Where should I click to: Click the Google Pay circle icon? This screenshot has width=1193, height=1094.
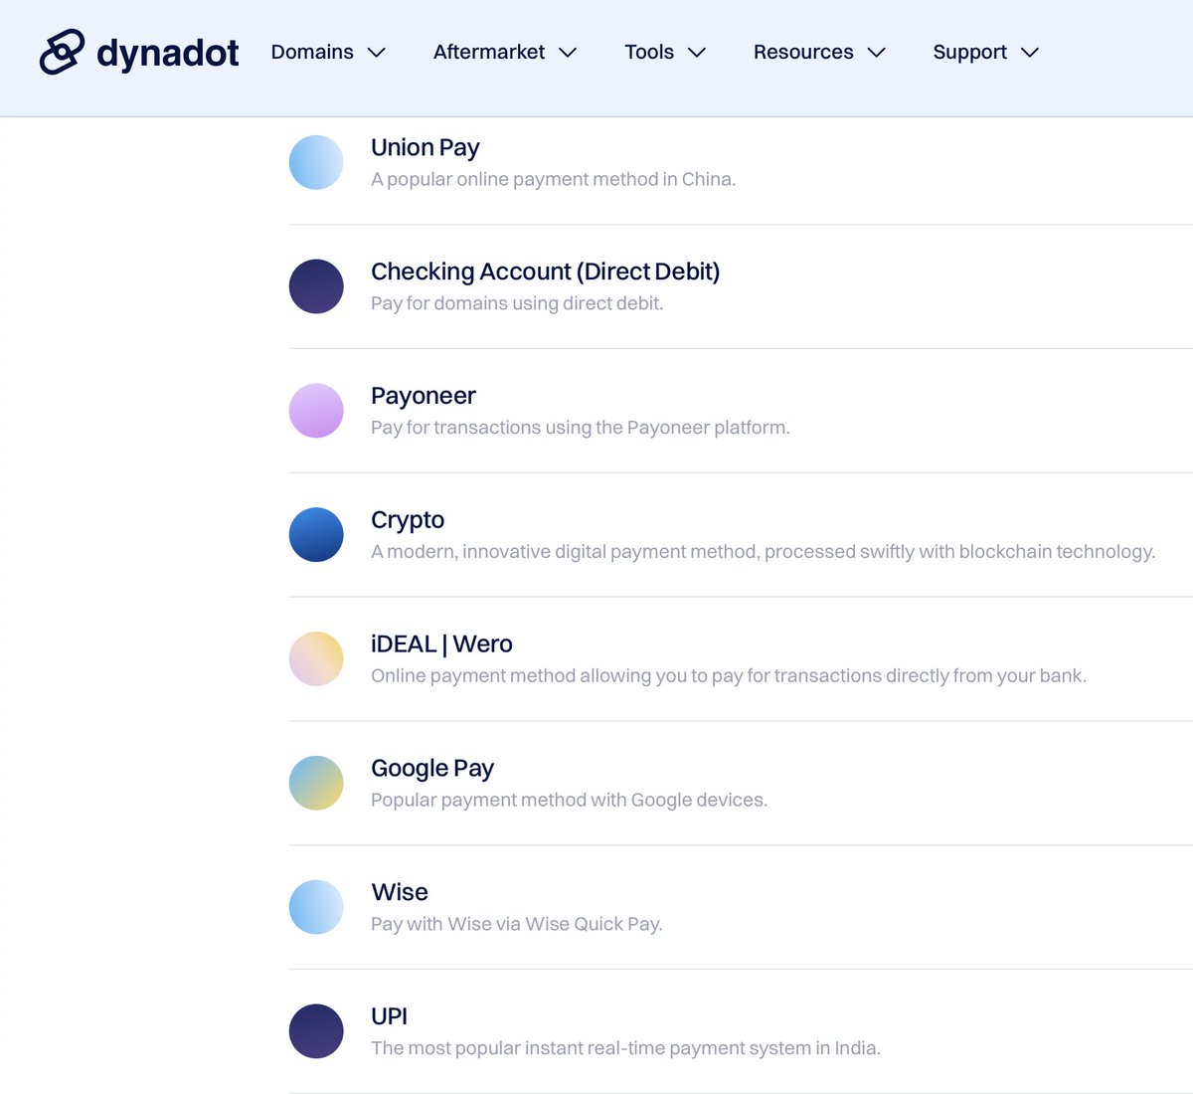coord(316,783)
